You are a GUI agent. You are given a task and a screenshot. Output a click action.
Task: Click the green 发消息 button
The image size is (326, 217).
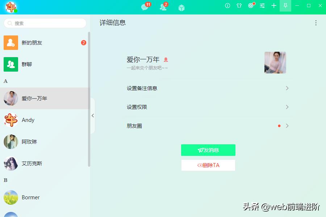pos(208,150)
